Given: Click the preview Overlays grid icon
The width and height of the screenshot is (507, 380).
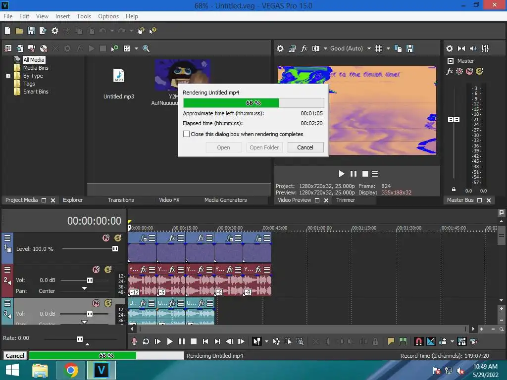Looking at the screenshot, I should click(x=379, y=48).
